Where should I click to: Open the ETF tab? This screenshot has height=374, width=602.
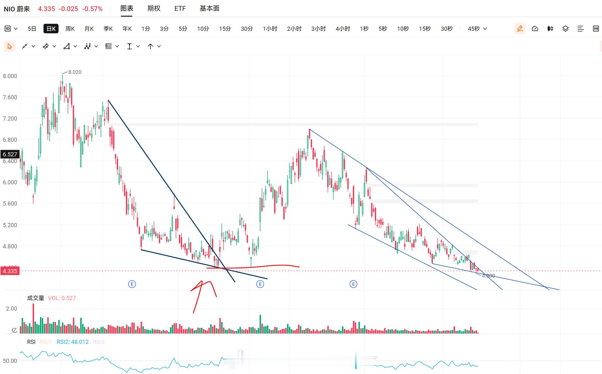(x=180, y=9)
